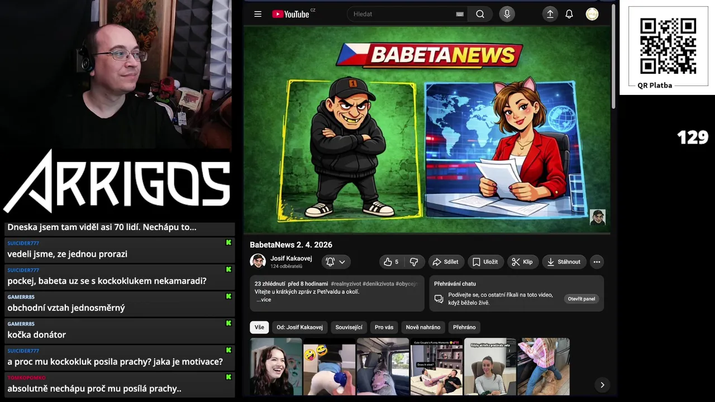Open the upload/create button
The width and height of the screenshot is (715, 402).
click(550, 14)
